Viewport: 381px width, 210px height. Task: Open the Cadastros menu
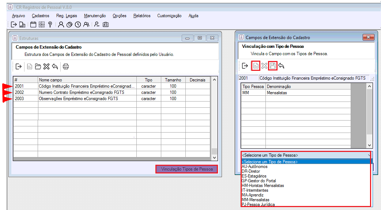tap(40, 16)
